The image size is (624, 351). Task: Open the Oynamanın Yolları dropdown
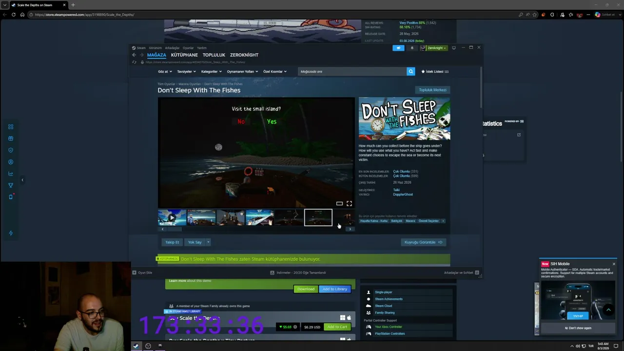[242, 72]
